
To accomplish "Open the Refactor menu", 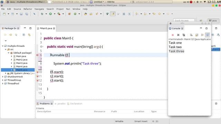I will pos(28,9).
